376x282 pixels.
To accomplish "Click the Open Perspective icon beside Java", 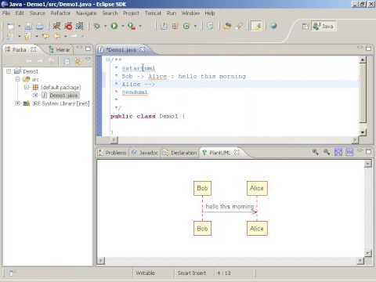I will coord(305,26).
